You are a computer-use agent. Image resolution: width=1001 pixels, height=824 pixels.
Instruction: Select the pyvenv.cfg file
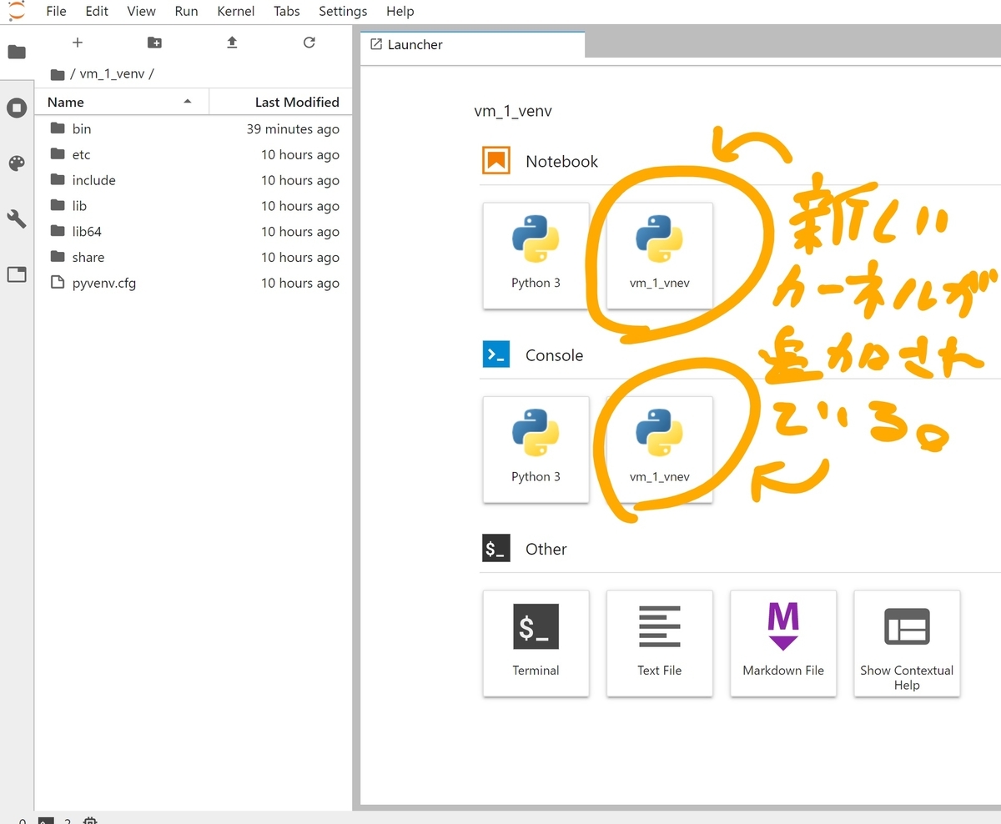(x=194, y=283)
